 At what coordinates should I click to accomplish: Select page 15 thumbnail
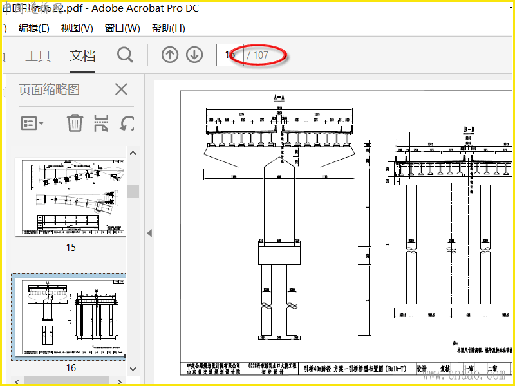click(71, 197)
